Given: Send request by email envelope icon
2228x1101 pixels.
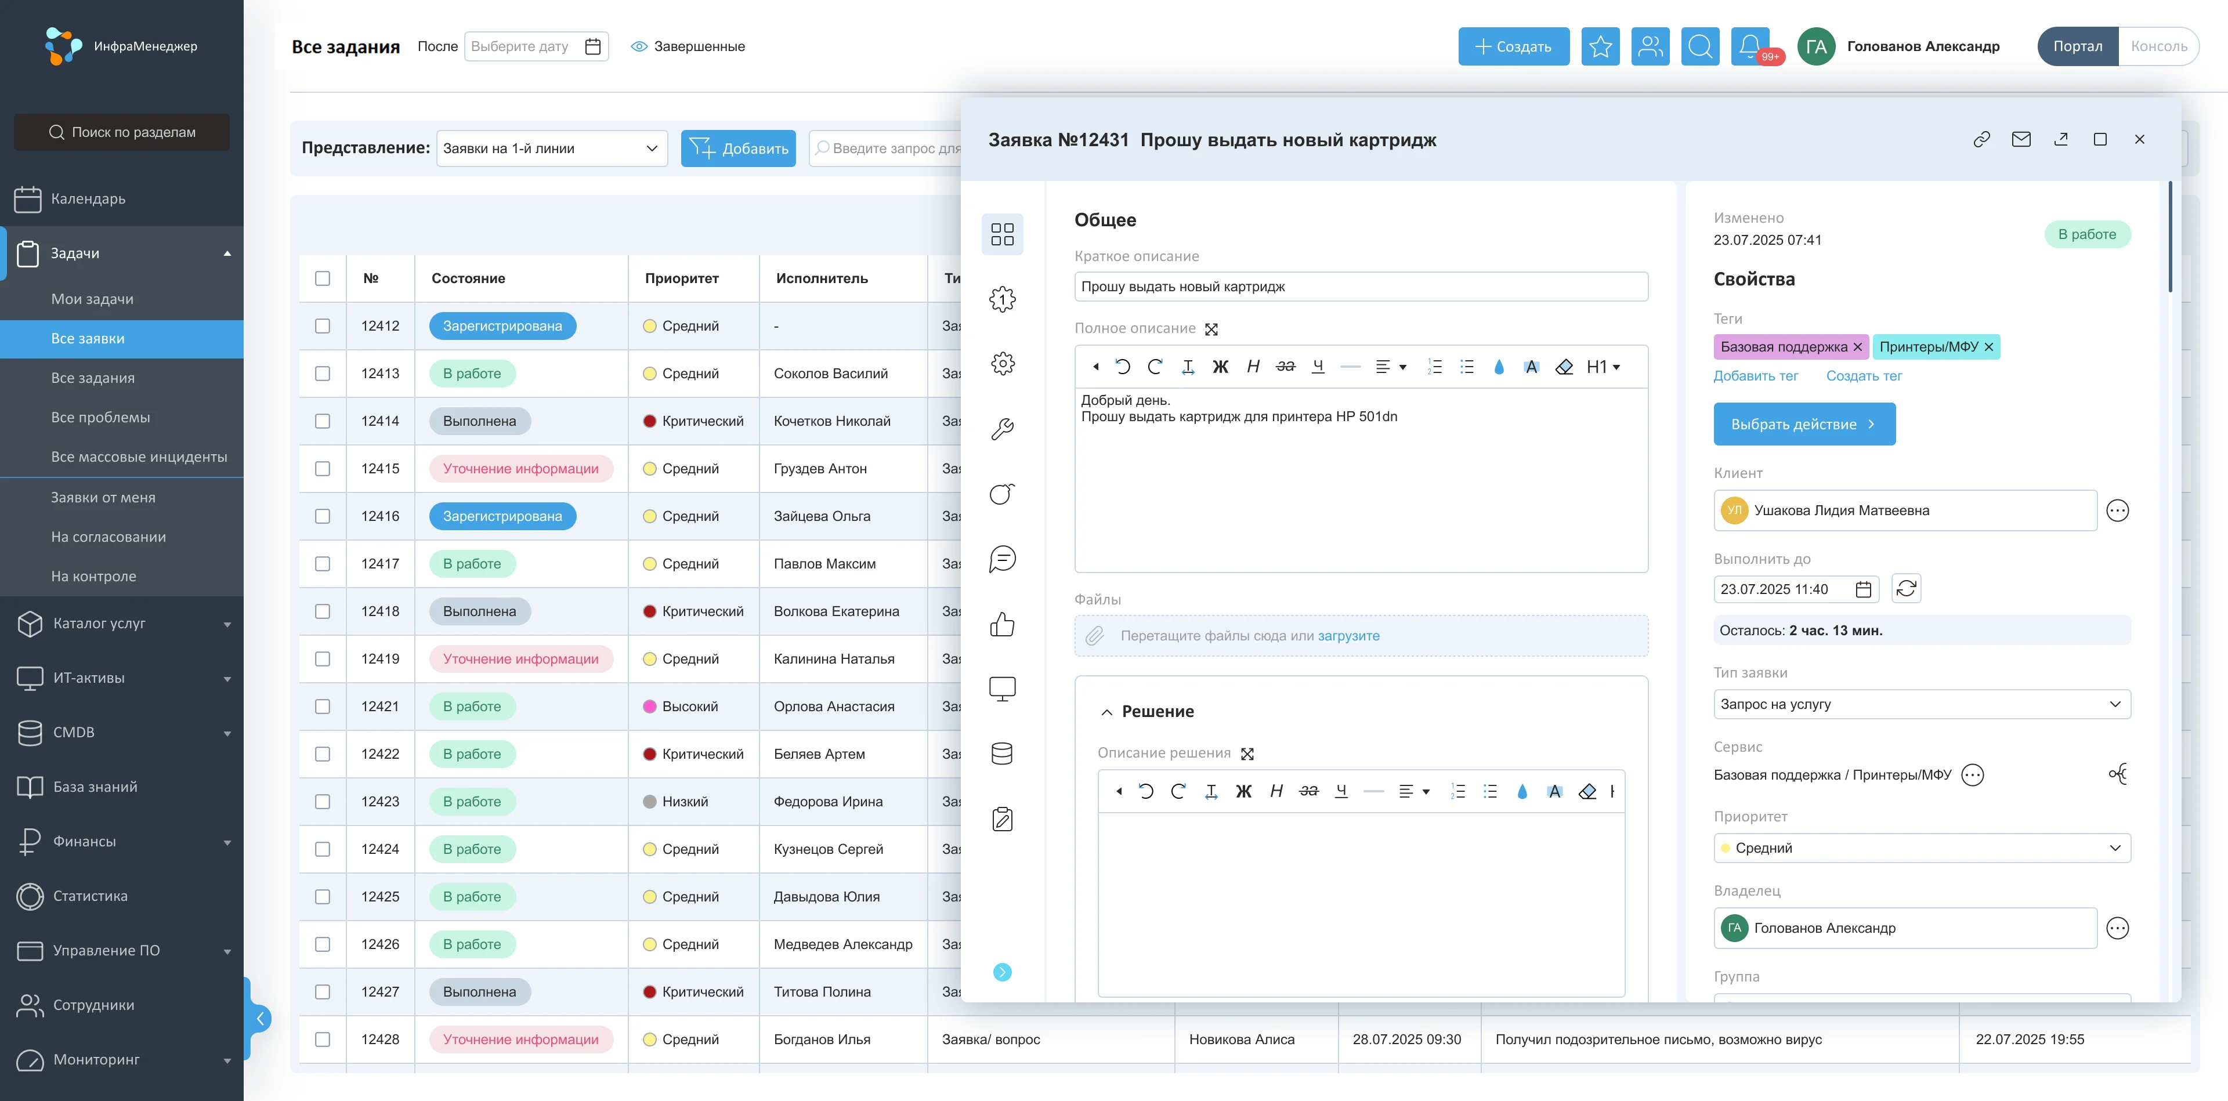Looking at the screenshot, I should coord(2020,139).
